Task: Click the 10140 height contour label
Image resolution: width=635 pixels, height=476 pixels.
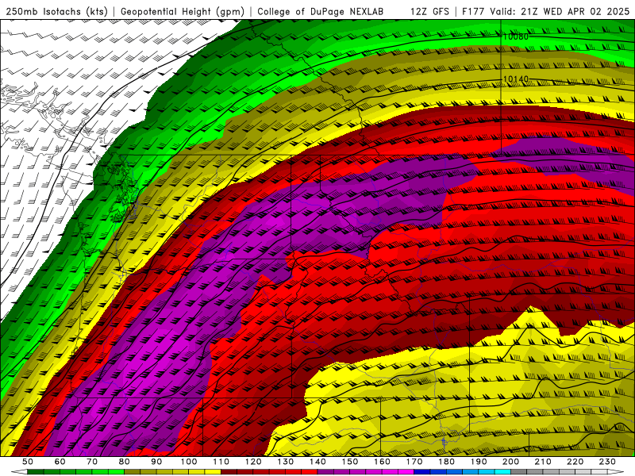Action: pyautogui.click(x=515, y=79)
